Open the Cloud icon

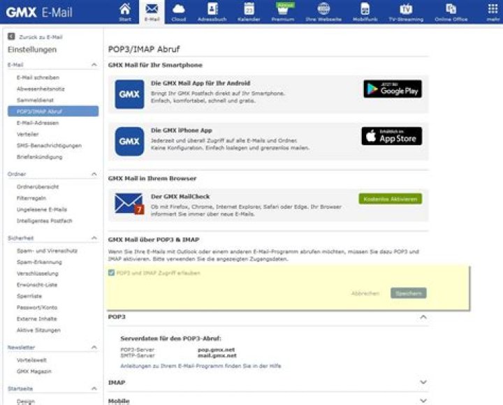[178, 9]
